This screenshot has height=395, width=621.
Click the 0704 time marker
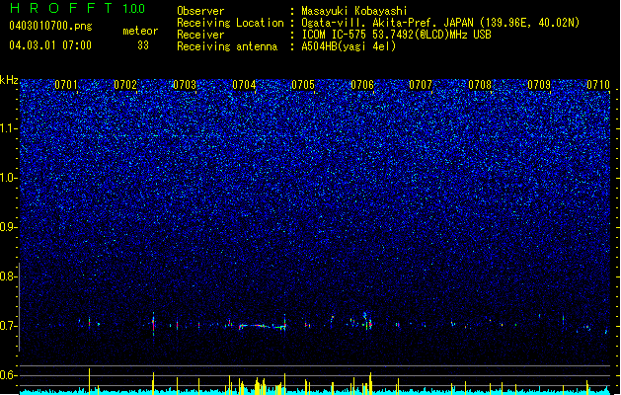pos(244,85)
